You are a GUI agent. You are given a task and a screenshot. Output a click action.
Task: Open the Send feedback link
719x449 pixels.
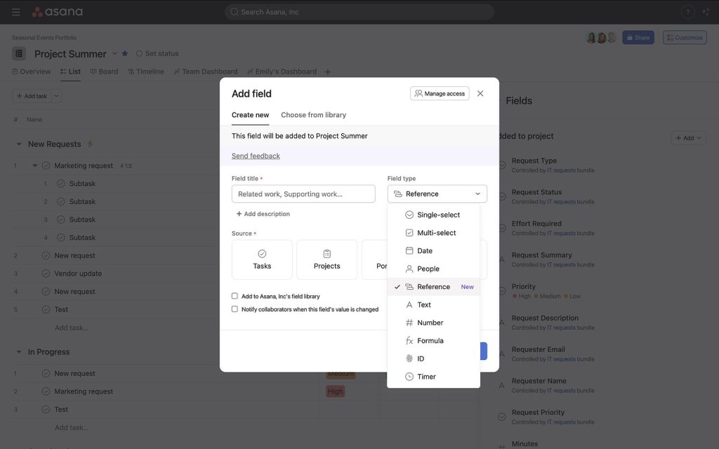pyautogui.click(x=255, y=155)
